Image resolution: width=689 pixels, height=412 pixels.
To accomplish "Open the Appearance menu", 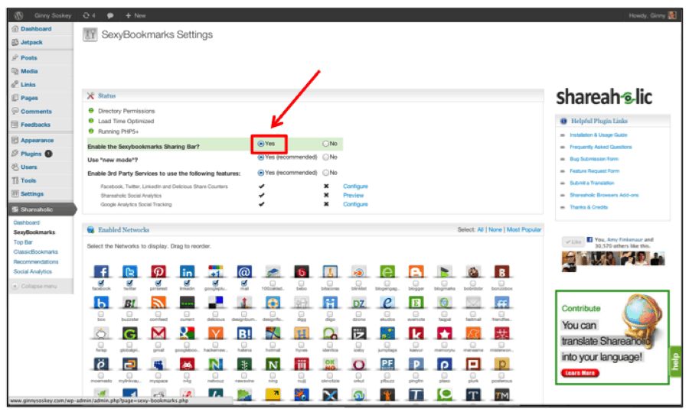I will [37, 141].
